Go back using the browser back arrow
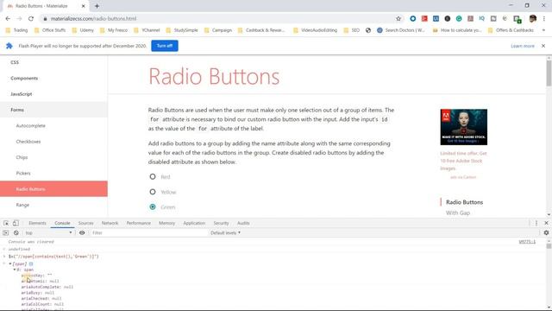Viewport: 552px width, 311px height. click(x=8, y=19)
